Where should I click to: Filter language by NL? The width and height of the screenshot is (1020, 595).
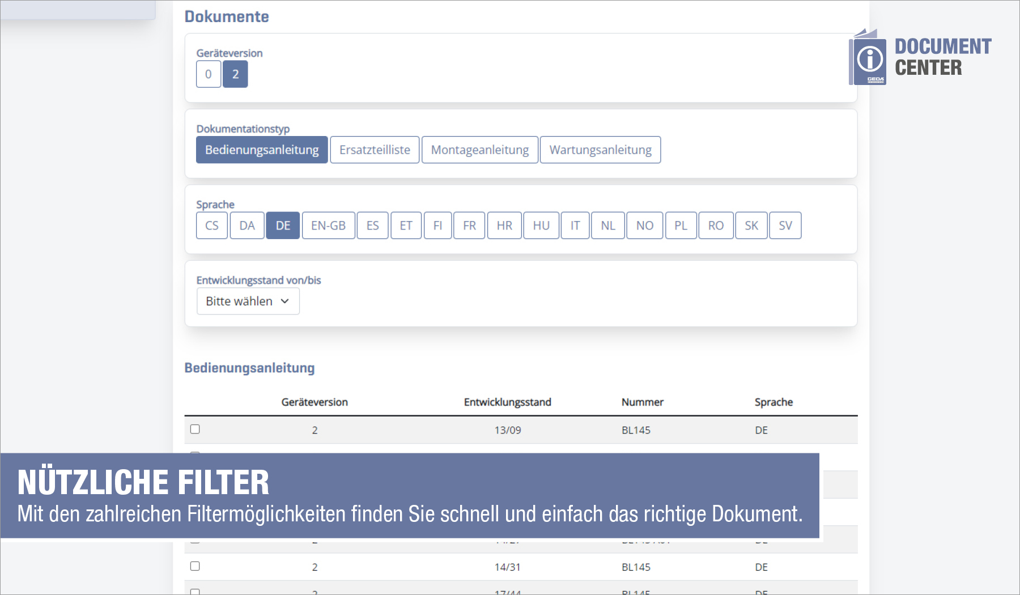coord(608,226)
